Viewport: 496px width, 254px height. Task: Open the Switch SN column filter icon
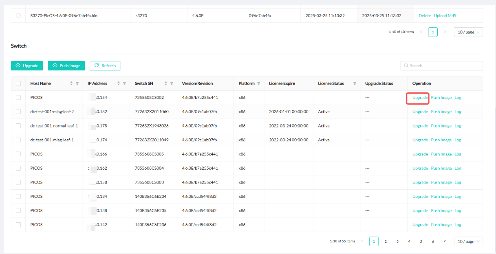point(172,83)
